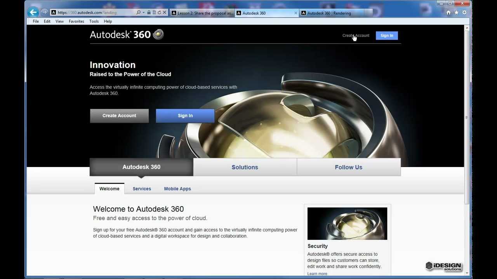Click the Autodesk 360 wordmark logo
The height and width of the screenshot is (279, 497).
point(120,34)
